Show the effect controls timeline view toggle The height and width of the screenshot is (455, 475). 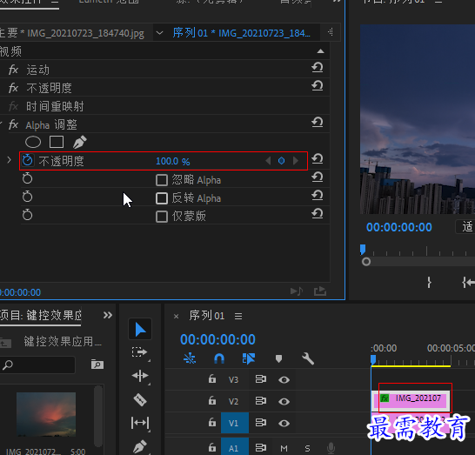tap(331, 32)
